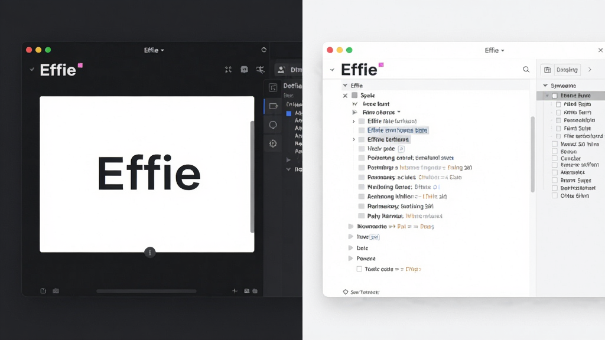Open the chat bubble icon in dark window
The width and height of the screenshot is (605, 340).
[x=244, y=70]
